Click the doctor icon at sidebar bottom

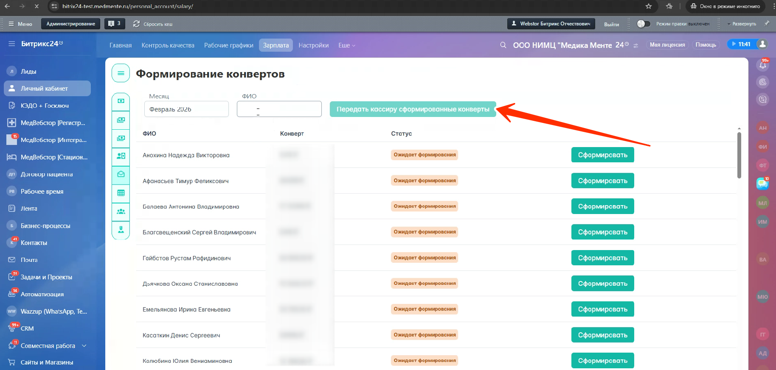[x=121, y=230]
